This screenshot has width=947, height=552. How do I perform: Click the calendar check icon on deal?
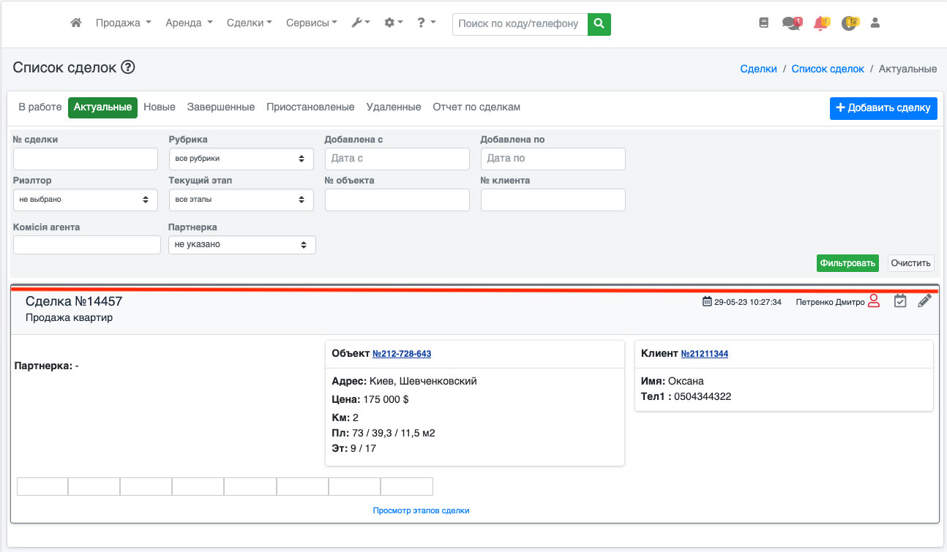coord(900,301)
